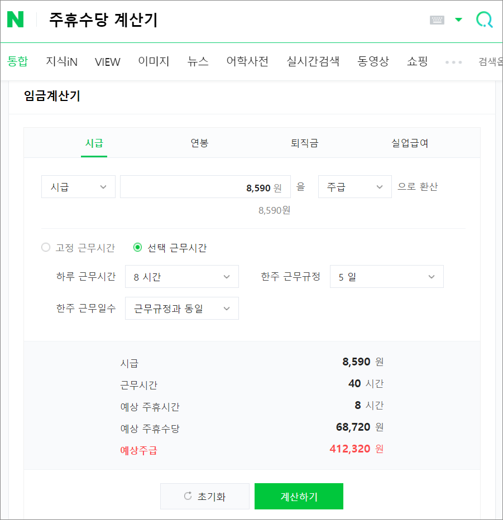Image resolution: width=503 pixels, height=520 pixels.
Task: Click the search magnifier icon
Action: coord(483,19)
